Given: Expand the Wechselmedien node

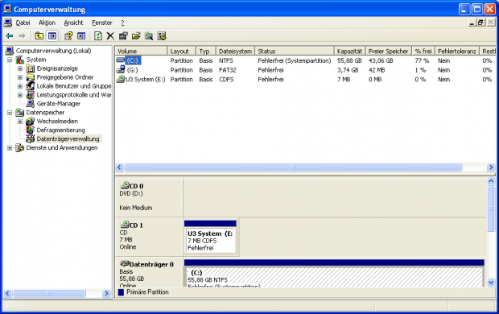Looking at the screenshot, I should click(20, 122).
